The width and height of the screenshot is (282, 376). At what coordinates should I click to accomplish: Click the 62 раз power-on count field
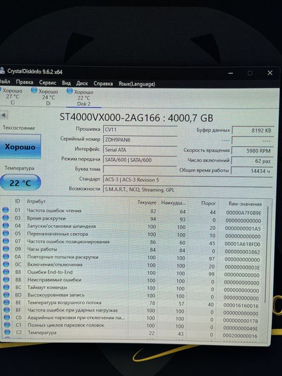252,161
